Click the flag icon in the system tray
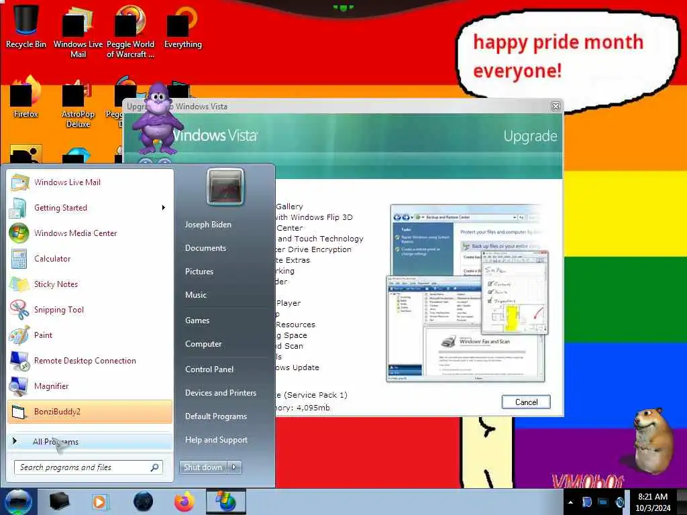687x515 pixels. click(x=586, y=502)
